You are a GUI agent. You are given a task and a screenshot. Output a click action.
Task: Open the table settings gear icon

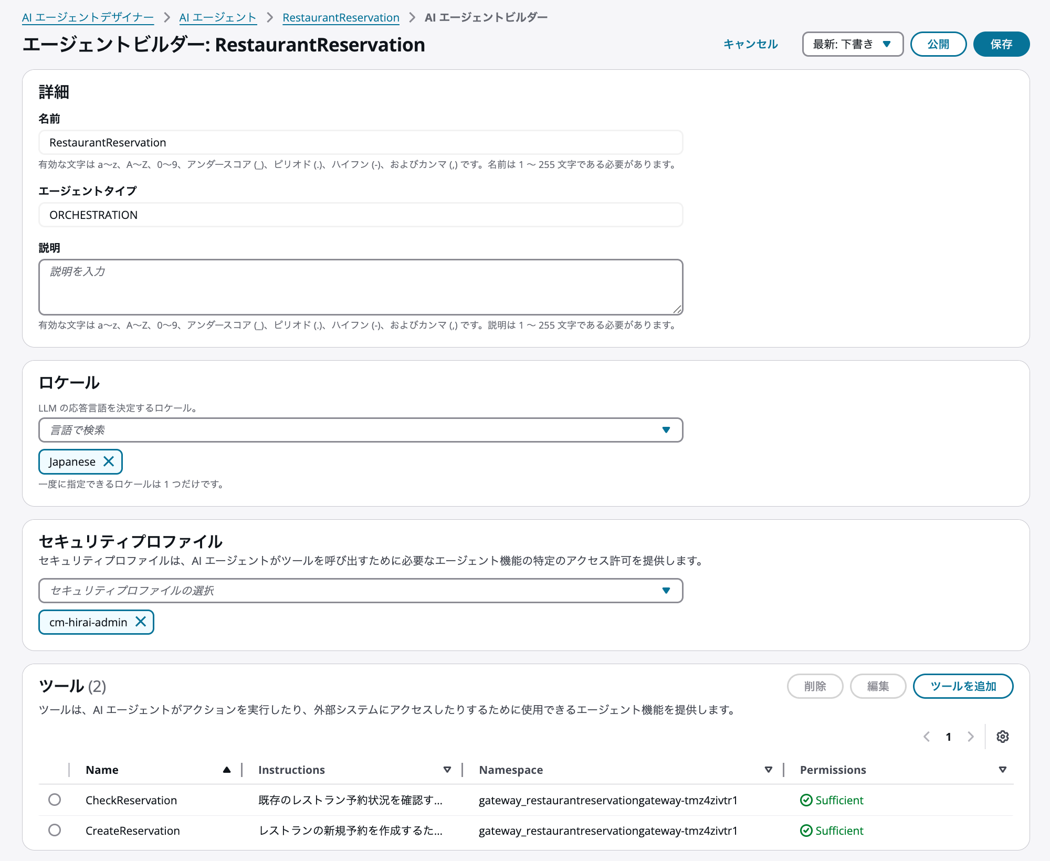(x=1002, y=737)
